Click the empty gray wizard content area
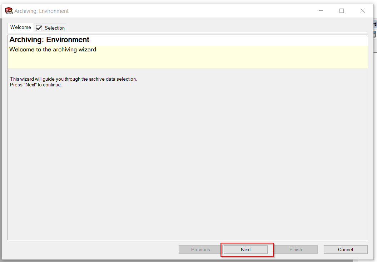Screen dimensions: 377x262 tap(187, 161)
